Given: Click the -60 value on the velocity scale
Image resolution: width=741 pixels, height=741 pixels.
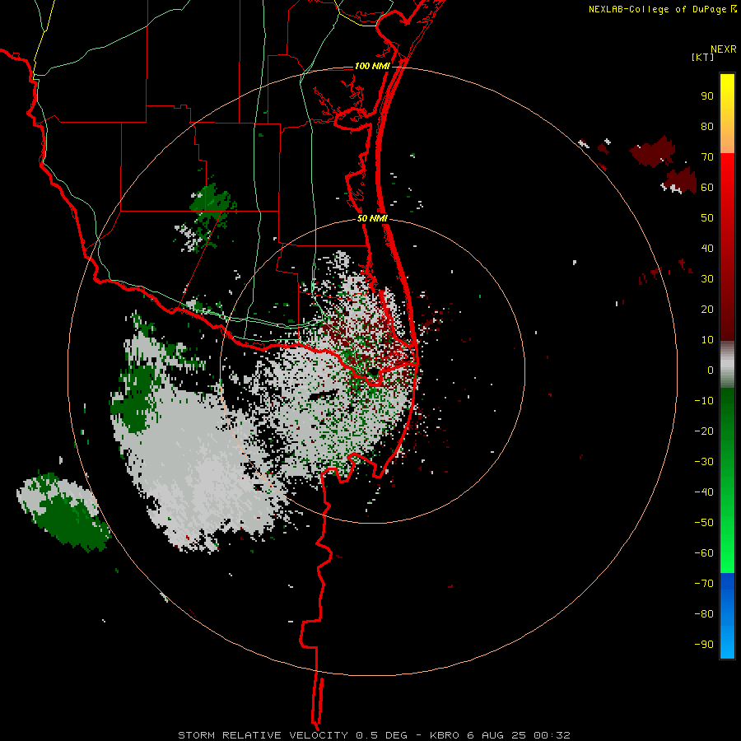Looking at the screenshot, I should 704,553.
